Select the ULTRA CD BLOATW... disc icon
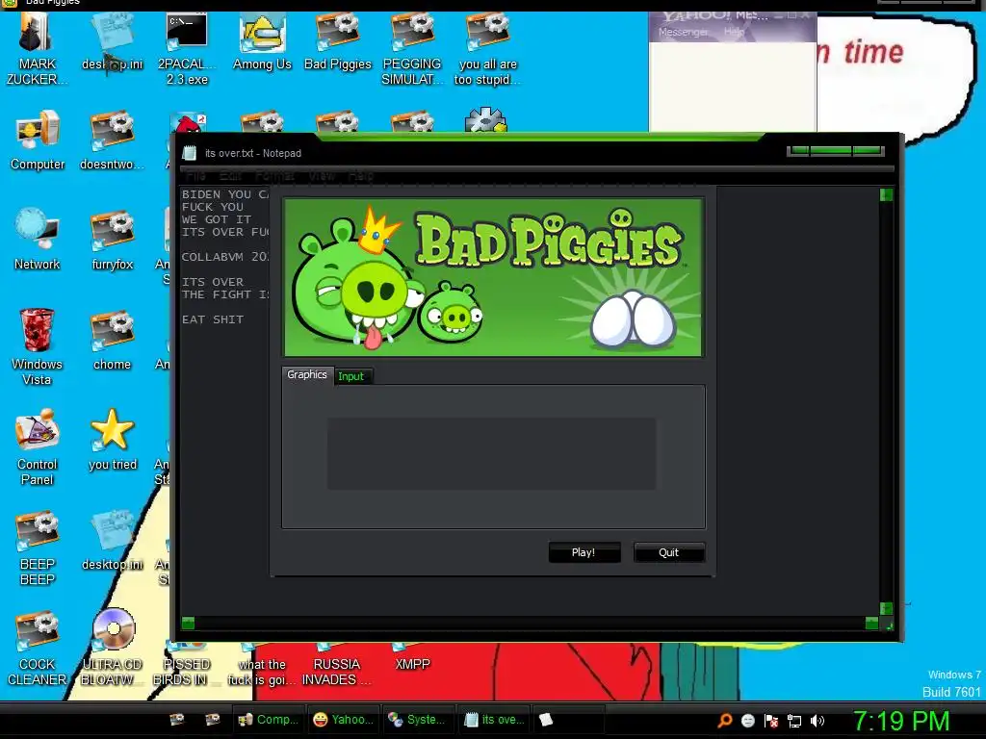Screen dimensions: 986x739 [112, 648]
